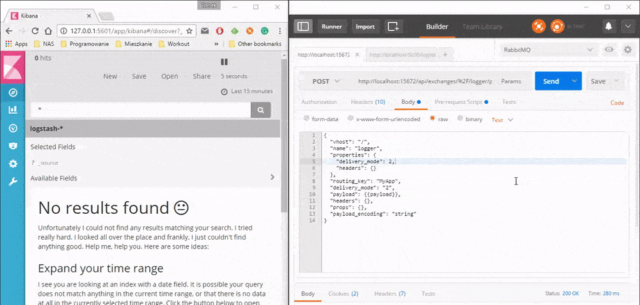
Task: Reload the Kibana page
Action: (x=35, y=31)
